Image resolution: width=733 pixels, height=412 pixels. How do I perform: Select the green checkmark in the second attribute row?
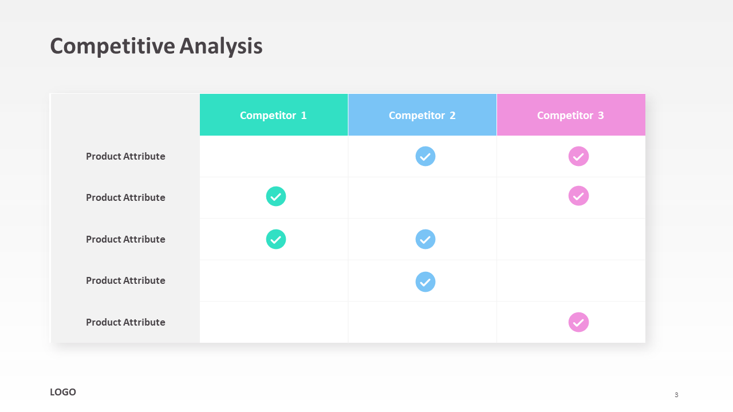(276, 196)
